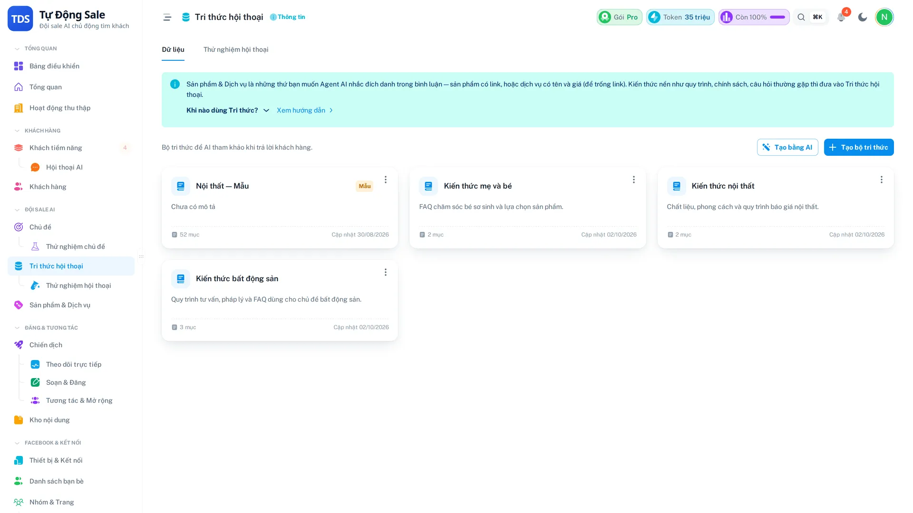Click the Còn 100% usage progress bar
This screenshot has width=913, height=513.
777,17
